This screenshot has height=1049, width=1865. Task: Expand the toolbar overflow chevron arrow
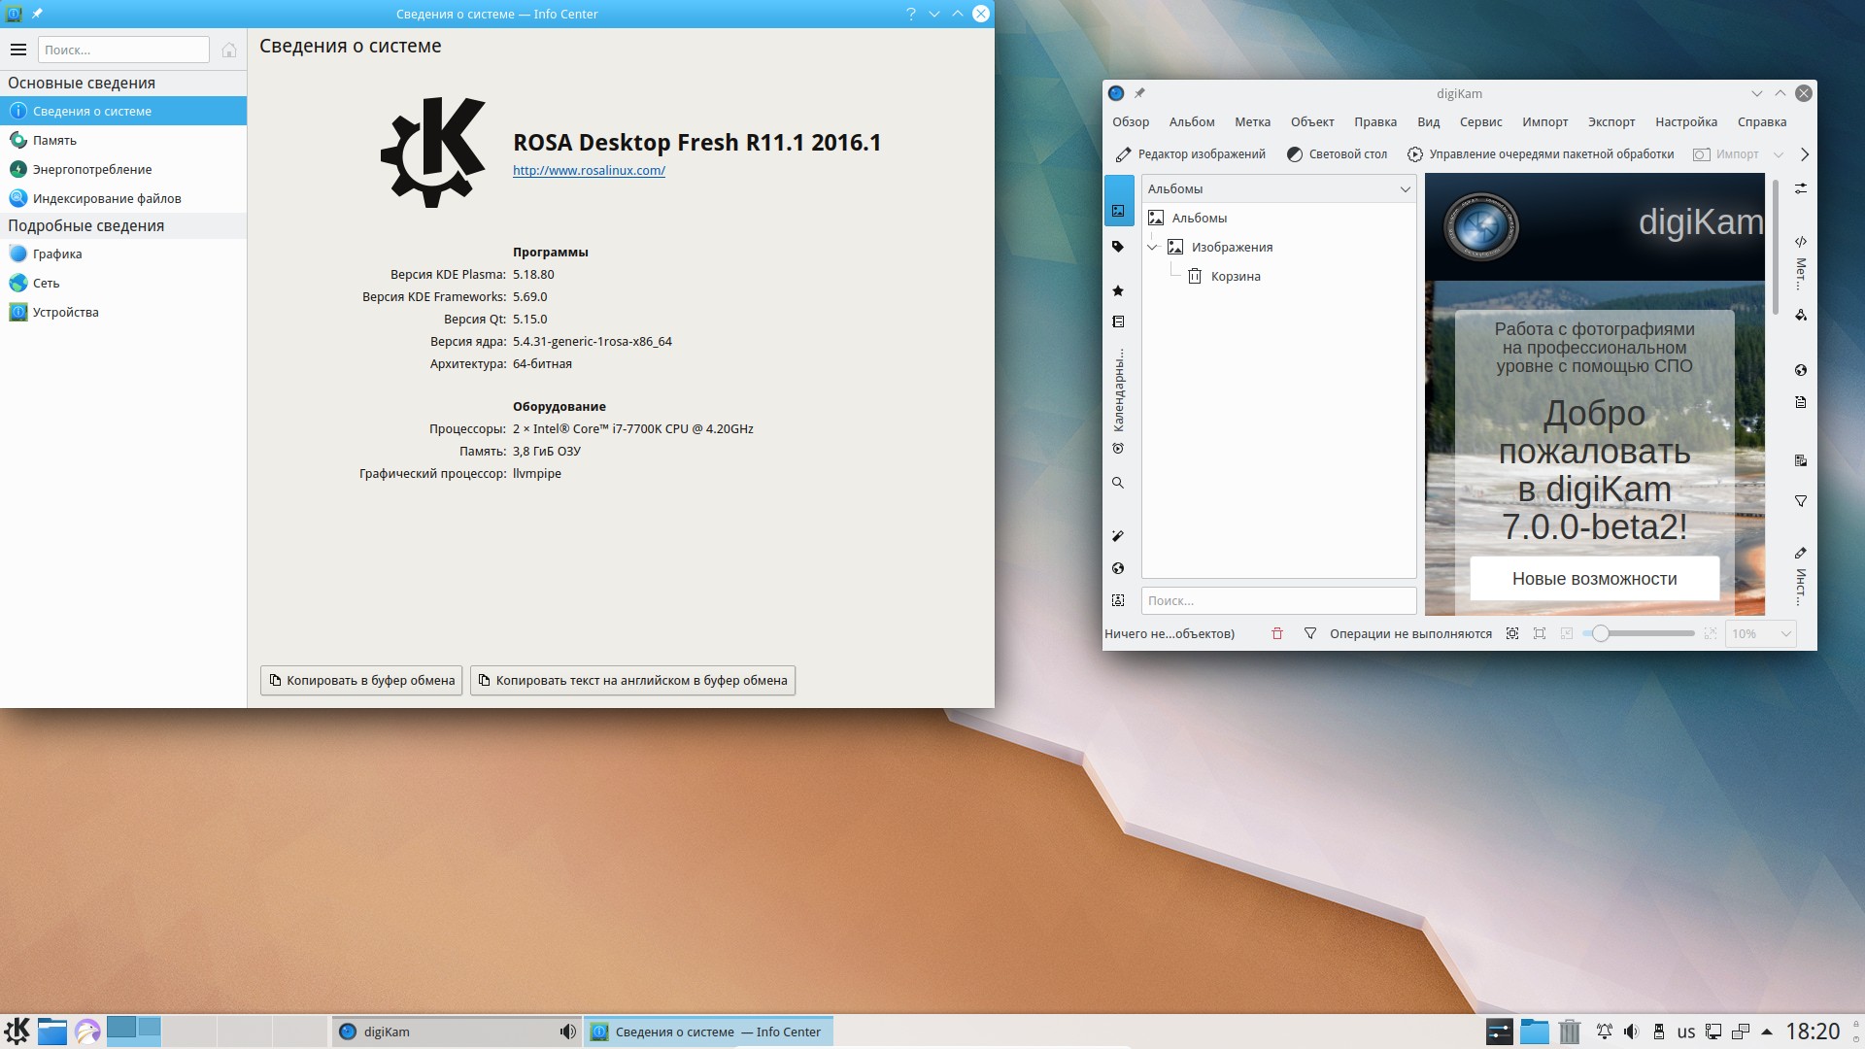coord(1805,154)
